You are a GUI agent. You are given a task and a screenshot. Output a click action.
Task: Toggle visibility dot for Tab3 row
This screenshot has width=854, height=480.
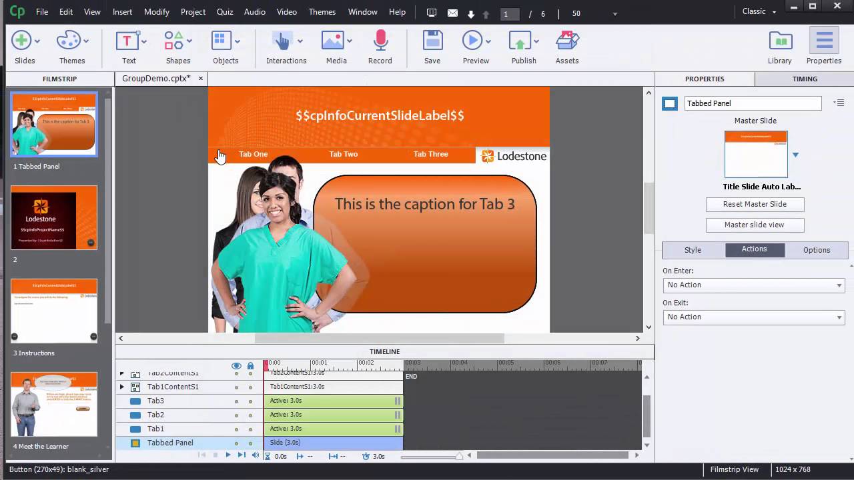(x=236, y=401)
